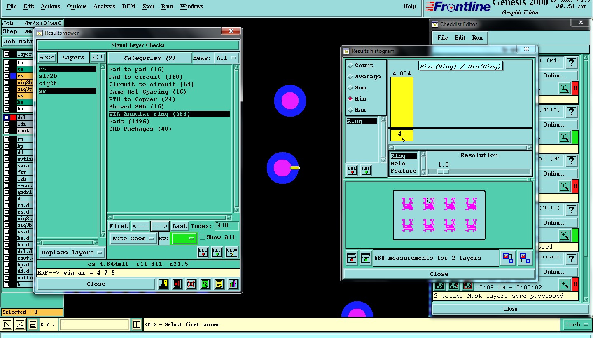Open the Rout menu
This screenshot has width=593, height=338.
tap(167, 7)
